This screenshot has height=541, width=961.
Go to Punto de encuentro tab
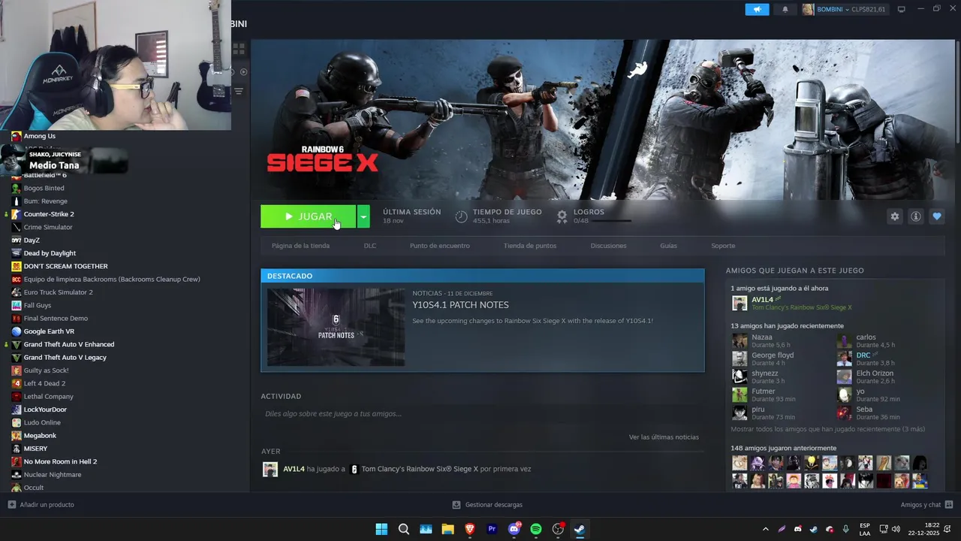point(439,246)
